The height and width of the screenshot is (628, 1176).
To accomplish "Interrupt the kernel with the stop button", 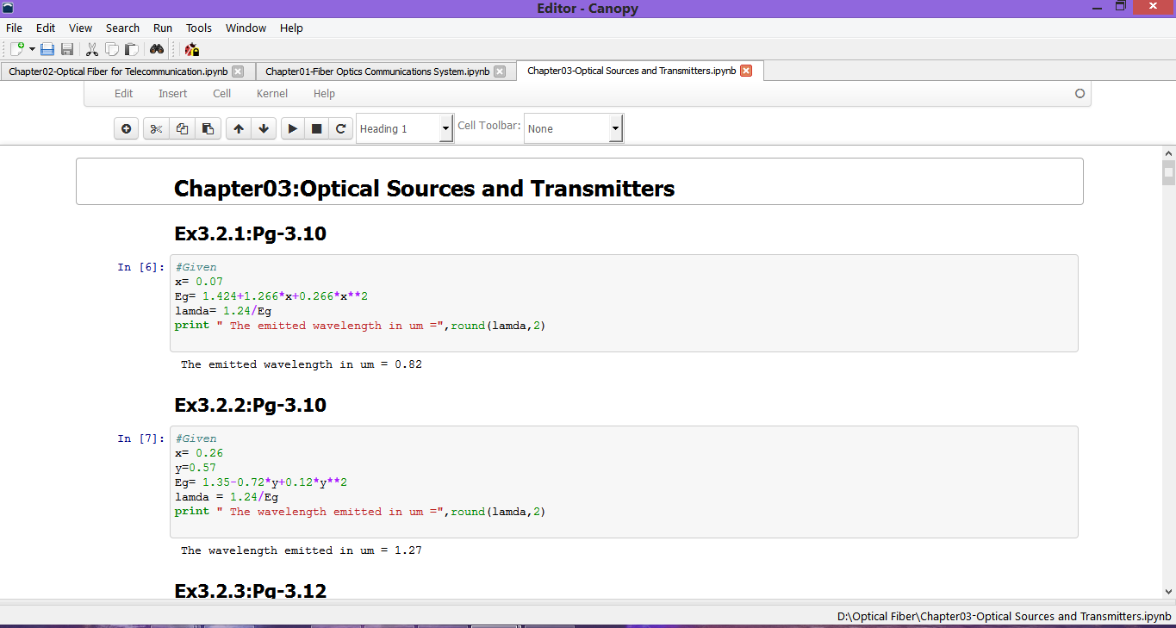I will 317,129.
